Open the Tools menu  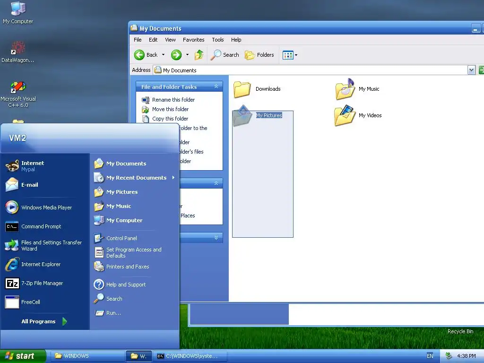point(217,40)
